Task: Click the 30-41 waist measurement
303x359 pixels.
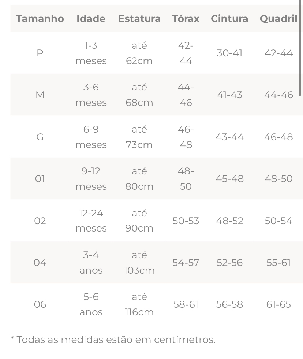Action: coord(229,53)
